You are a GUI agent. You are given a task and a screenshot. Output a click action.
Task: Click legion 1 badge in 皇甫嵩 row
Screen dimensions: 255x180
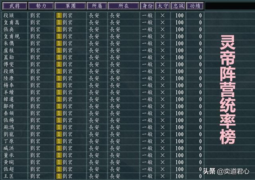point(59,22)
